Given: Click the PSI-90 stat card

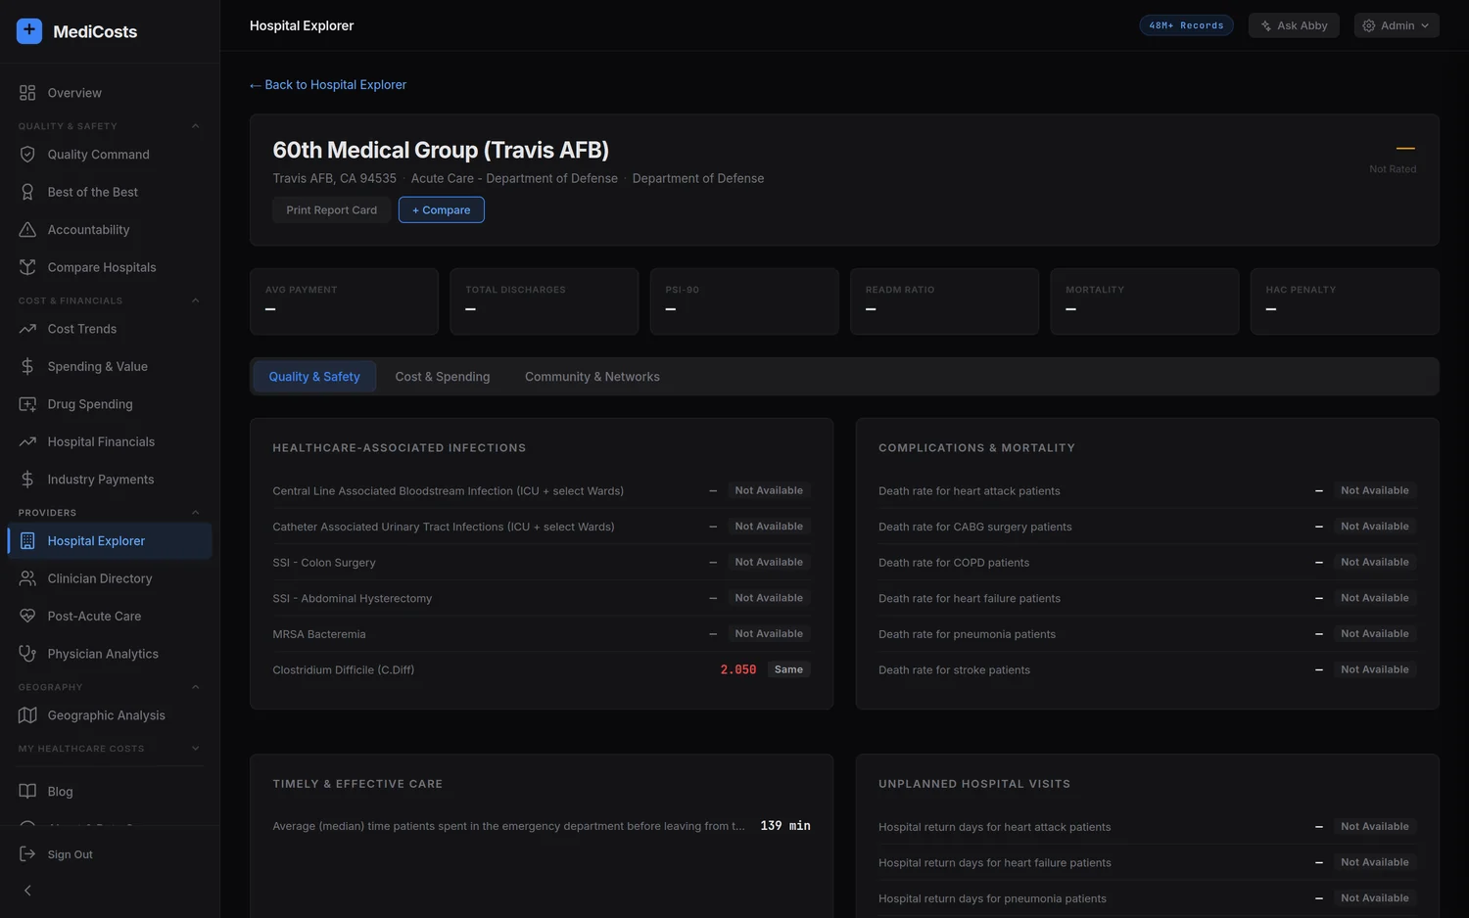Looking at the screenshot, I should pyautogui.click(x=744, y=301).
